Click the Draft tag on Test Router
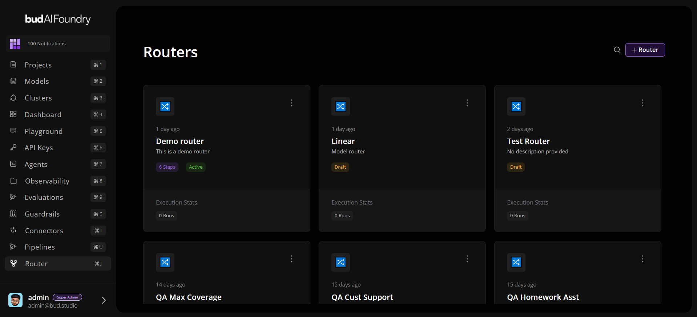The height and width of the screenshot is (317, 697). coord(516,167)
